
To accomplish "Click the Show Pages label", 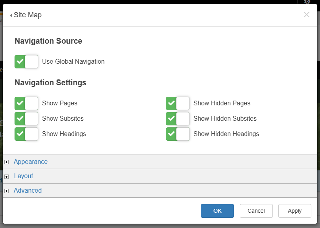I will click(x=60, y=103).
